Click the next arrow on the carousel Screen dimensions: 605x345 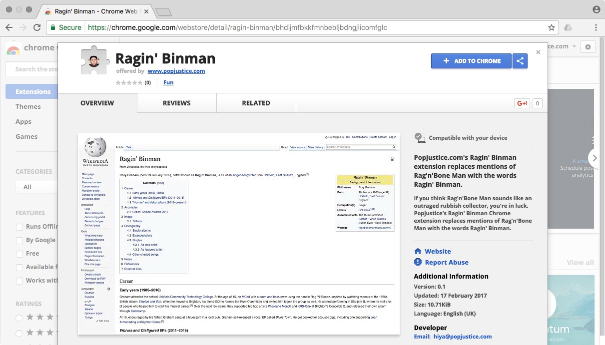595,158
